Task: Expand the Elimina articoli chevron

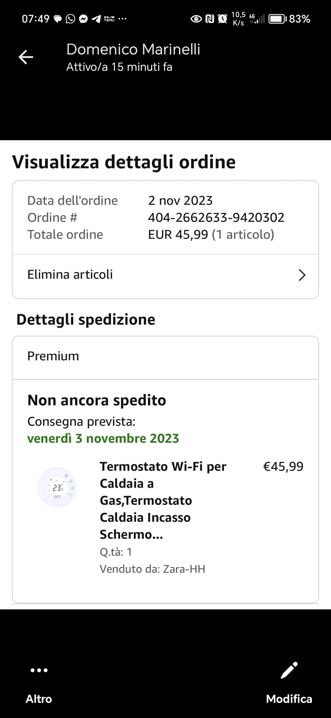Action: pos(302,275)
